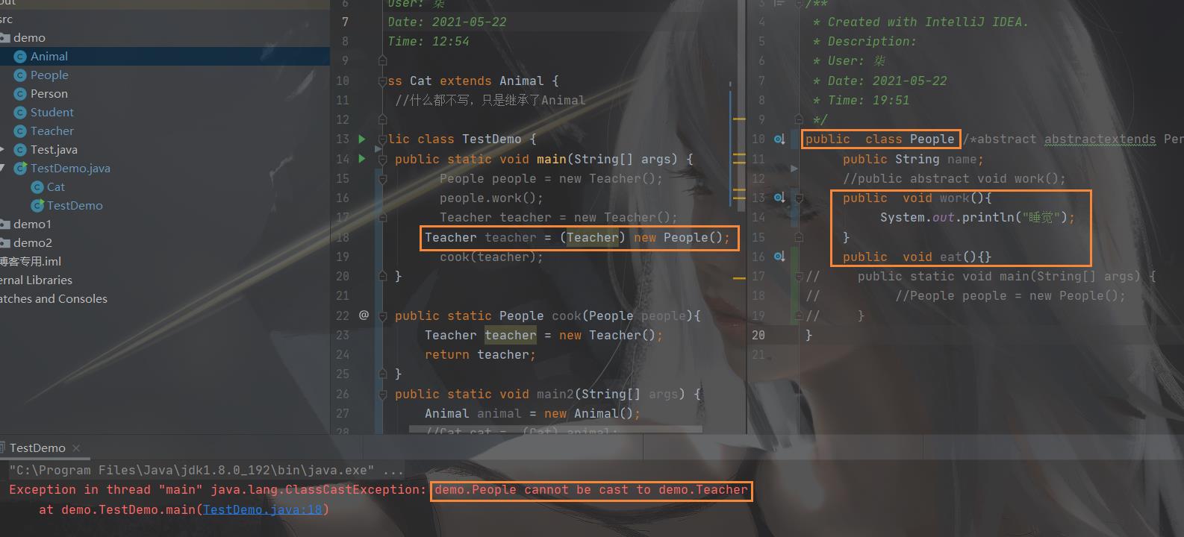Screen dimensions: 1184x537
Task: Click the overridden marker beside the eat() method
Action: 779,257
